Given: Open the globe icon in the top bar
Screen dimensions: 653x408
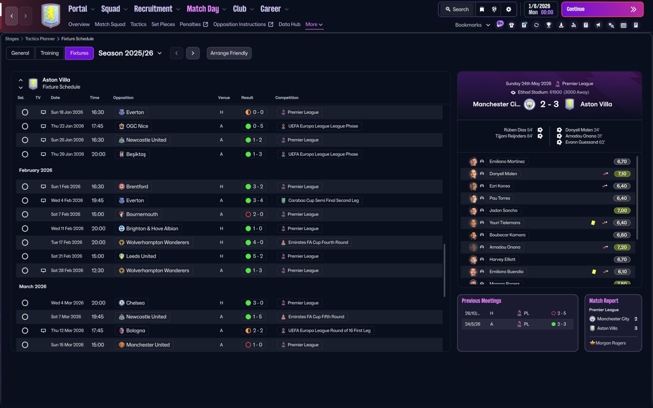Looking at the screenshot, I should 495,9.
